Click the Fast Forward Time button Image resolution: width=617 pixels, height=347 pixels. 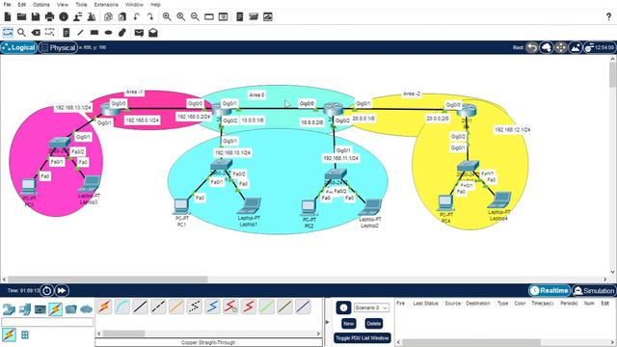pos(62,291)
